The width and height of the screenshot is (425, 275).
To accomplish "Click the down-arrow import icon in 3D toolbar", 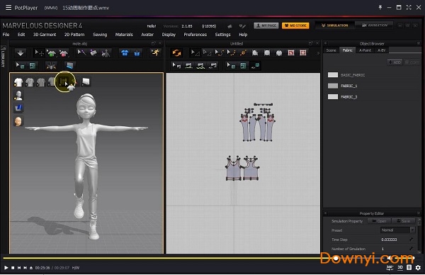I will [21, 53].
